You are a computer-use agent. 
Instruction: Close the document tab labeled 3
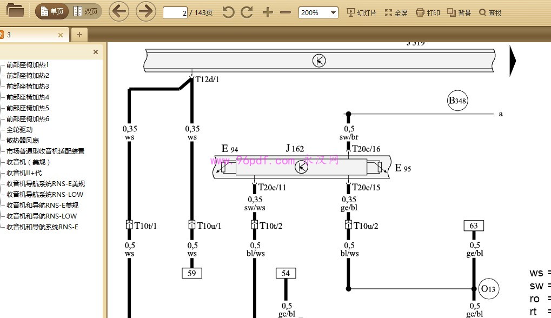(x=61, y=35)
